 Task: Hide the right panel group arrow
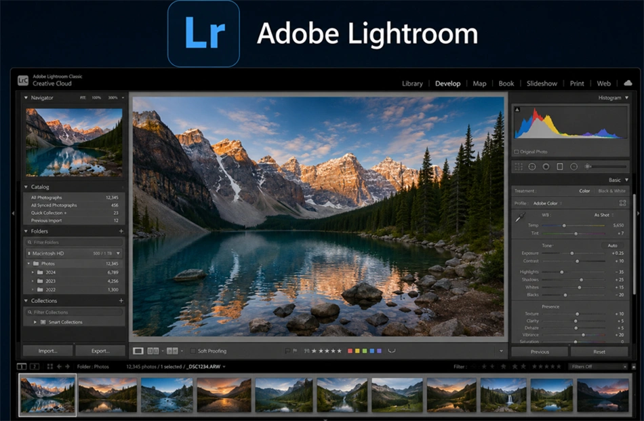[639, 213]
